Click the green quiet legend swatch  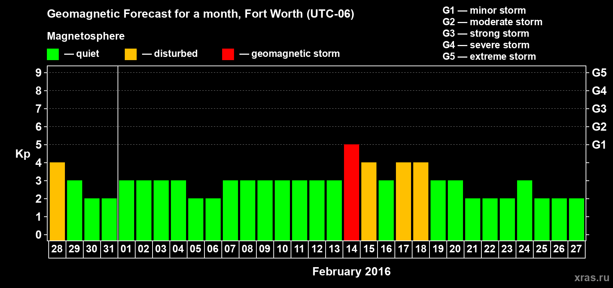coord(53,54)
